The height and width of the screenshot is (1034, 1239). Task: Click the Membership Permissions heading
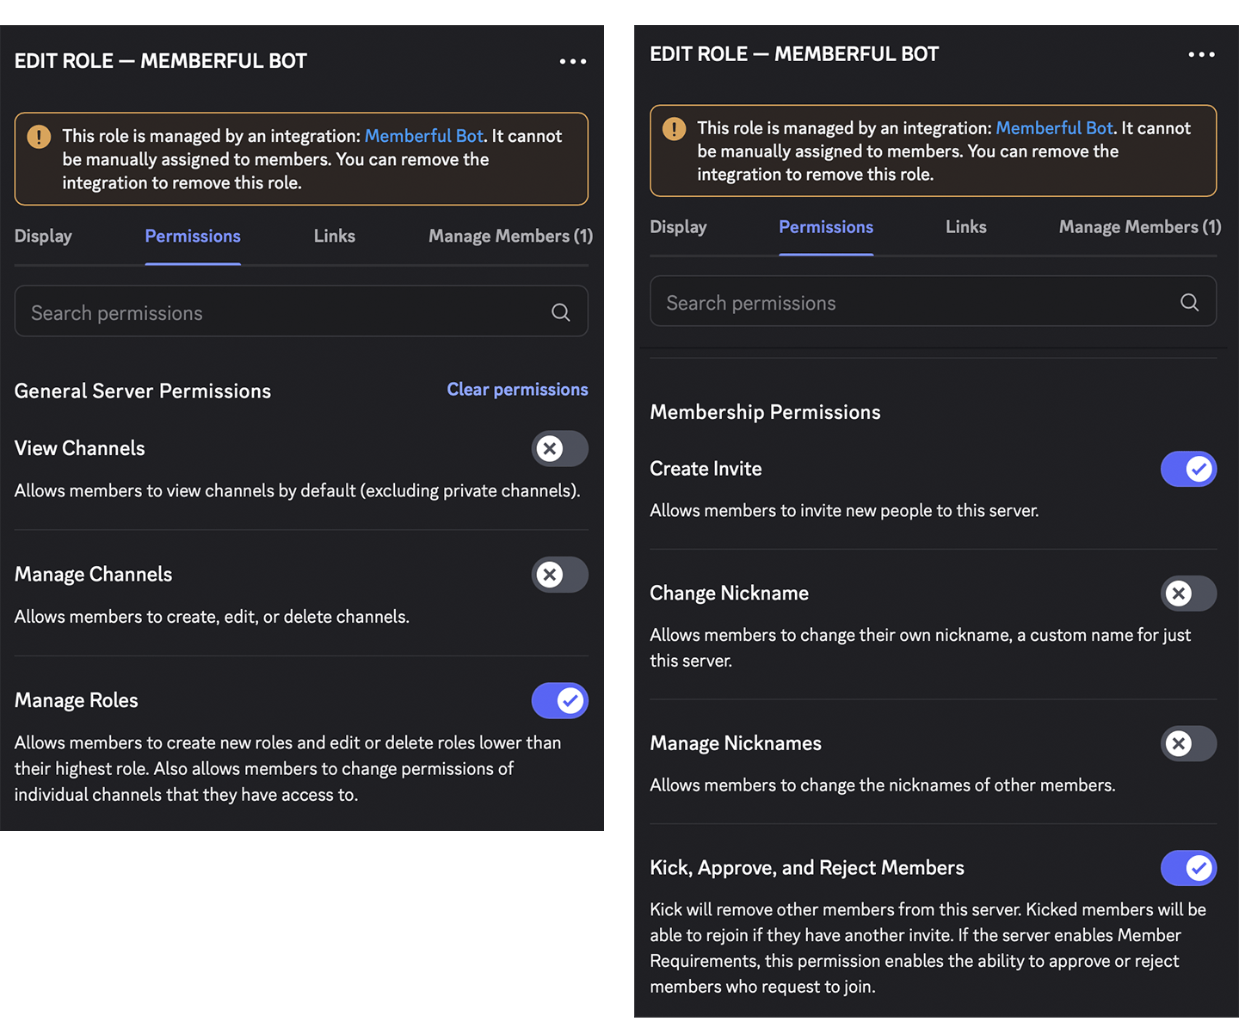[765, 412]
